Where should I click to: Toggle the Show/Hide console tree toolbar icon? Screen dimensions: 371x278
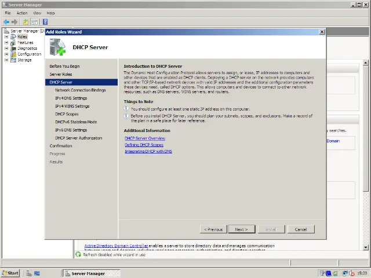34,22
